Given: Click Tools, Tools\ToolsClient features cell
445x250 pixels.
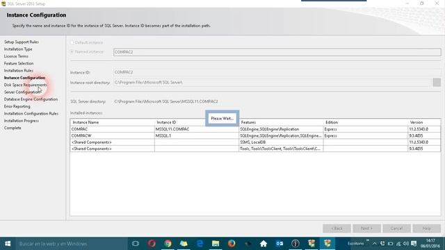Looking at the screenshot, I should 280,149.
